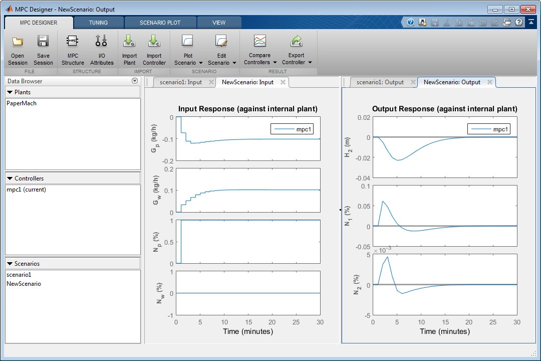This screenshot has height=361, width=541.
Task: Click the N1 (%) output plot
Action: coord(445,216)
